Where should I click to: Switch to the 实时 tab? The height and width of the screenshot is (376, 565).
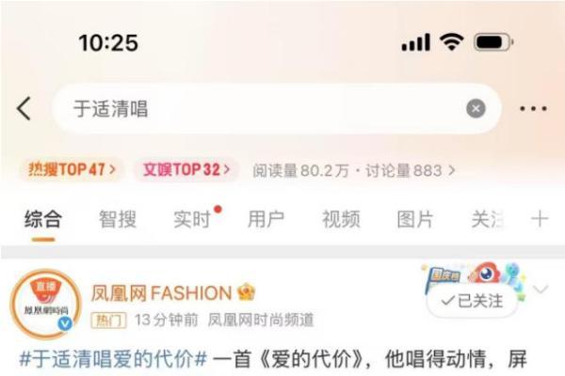pos(192,219)
